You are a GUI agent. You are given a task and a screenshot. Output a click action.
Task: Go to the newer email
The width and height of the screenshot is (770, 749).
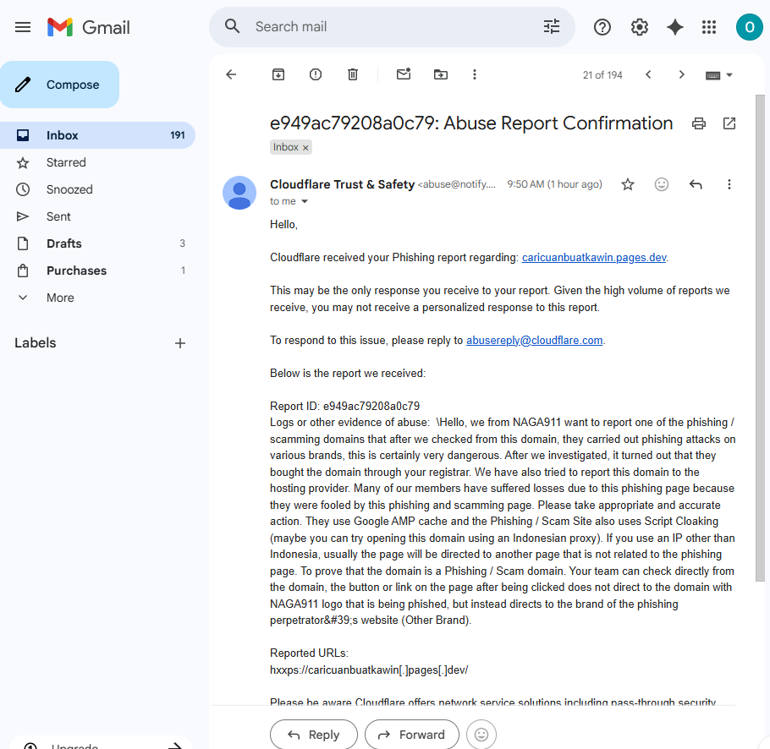tap(648, 74)
